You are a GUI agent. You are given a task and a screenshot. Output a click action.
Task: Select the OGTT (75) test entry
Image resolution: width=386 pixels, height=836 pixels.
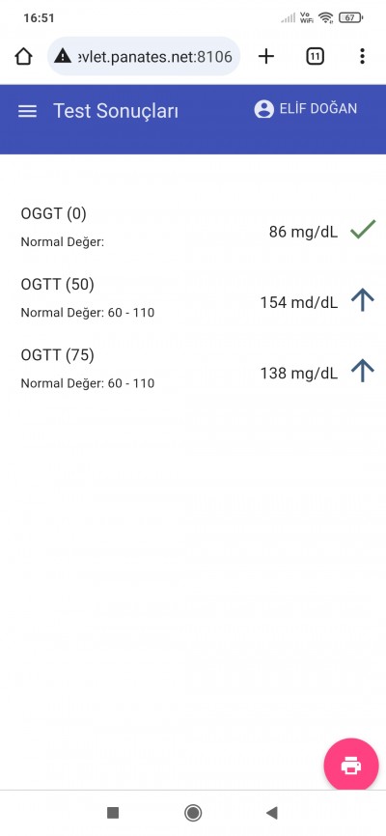click(193, 369)
